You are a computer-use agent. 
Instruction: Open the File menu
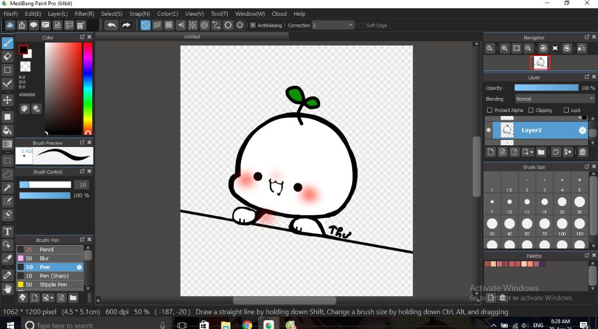(x=11, y=14)
